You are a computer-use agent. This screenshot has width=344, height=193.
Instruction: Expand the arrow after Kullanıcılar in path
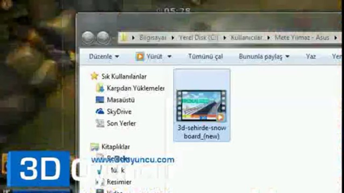[268, 38]
